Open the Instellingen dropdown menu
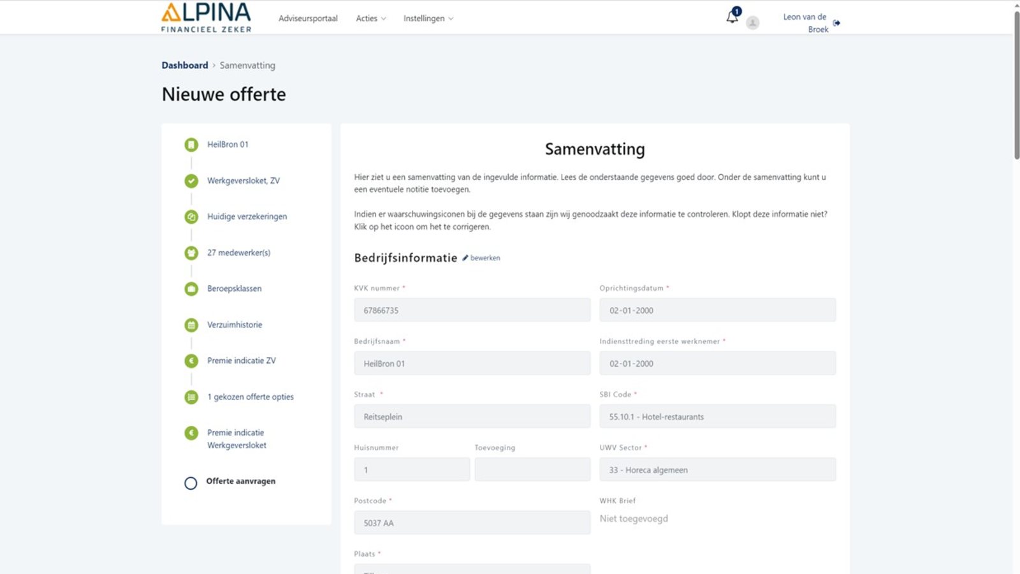Viewport: 1020px width, 574px height. pyautogui.click(x=428, y=18)
